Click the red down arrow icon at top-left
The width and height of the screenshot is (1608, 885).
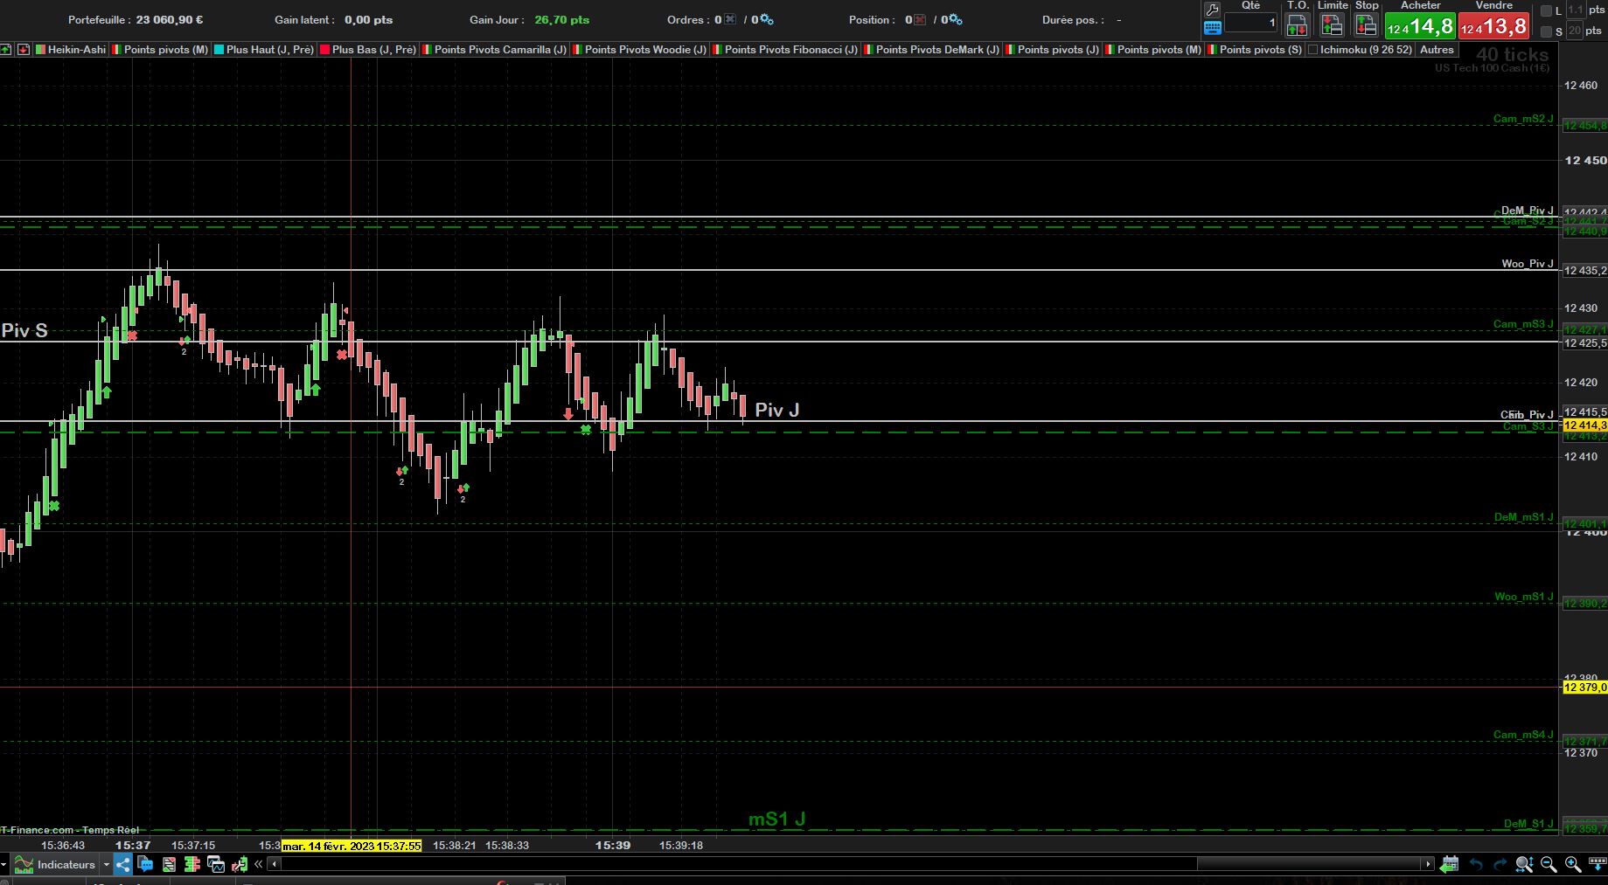[x=24, y=50]
